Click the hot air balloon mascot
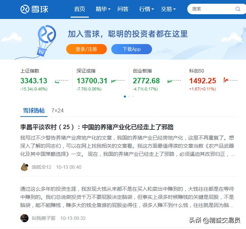246x229 pixels. pyautogui.click(x=46, y=40)
